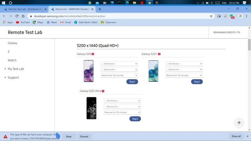
Task: Open Chrome's three-dot menu
Action: coord(247,16)
